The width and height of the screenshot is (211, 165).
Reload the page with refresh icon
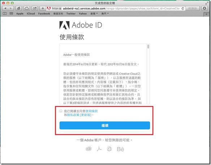click(x=182, y=8)
